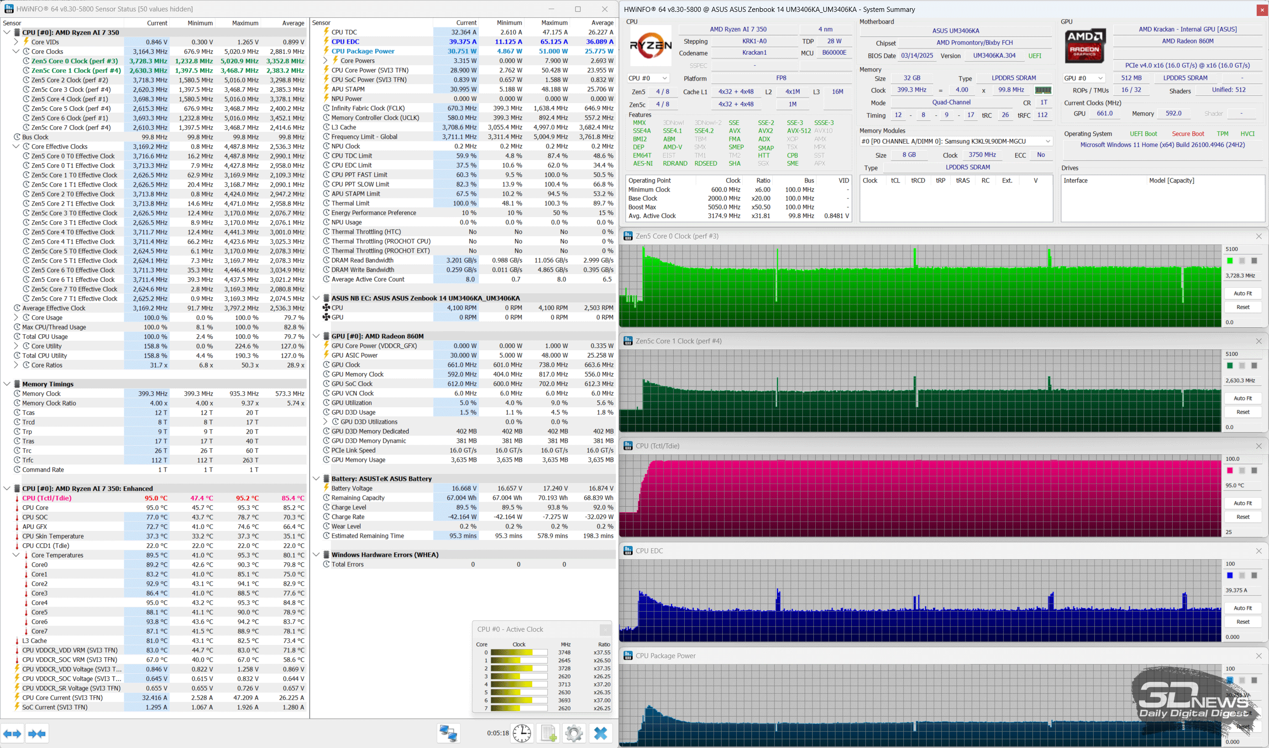This screenshot has width=1269, height=748.
Task: Click Reset in CPU (Tctl/Tdie) graph
Action: click(x=1242, y=517)
